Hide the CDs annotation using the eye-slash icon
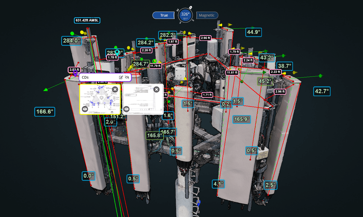The width and height of the screenshot is (363, 217). coord(127,77)
